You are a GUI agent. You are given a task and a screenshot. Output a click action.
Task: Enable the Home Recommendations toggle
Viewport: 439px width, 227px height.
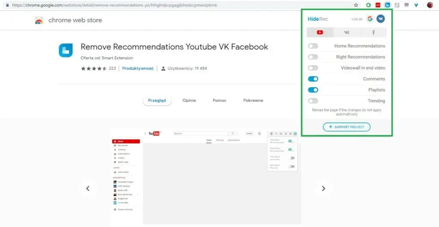[313, 46]
